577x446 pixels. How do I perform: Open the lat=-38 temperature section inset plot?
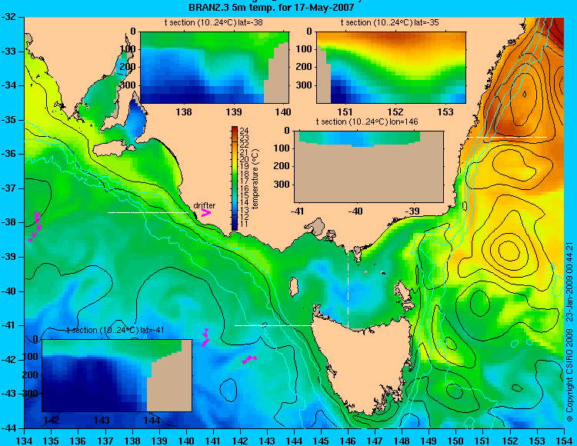[215, 68]
